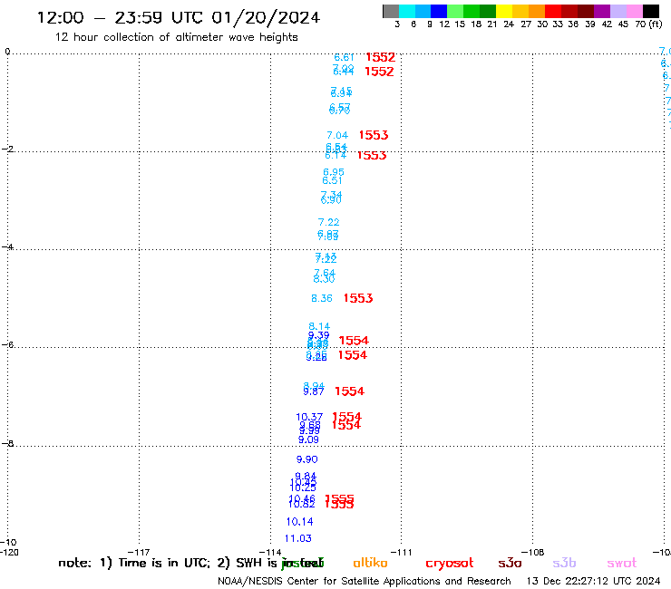Click the red 1553 time beside 7.04

click(374, 135)
